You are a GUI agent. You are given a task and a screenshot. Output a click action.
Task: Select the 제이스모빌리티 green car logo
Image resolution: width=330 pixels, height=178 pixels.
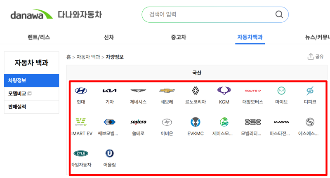224,122
